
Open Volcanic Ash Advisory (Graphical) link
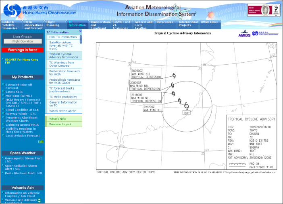(x=21, y=201)
